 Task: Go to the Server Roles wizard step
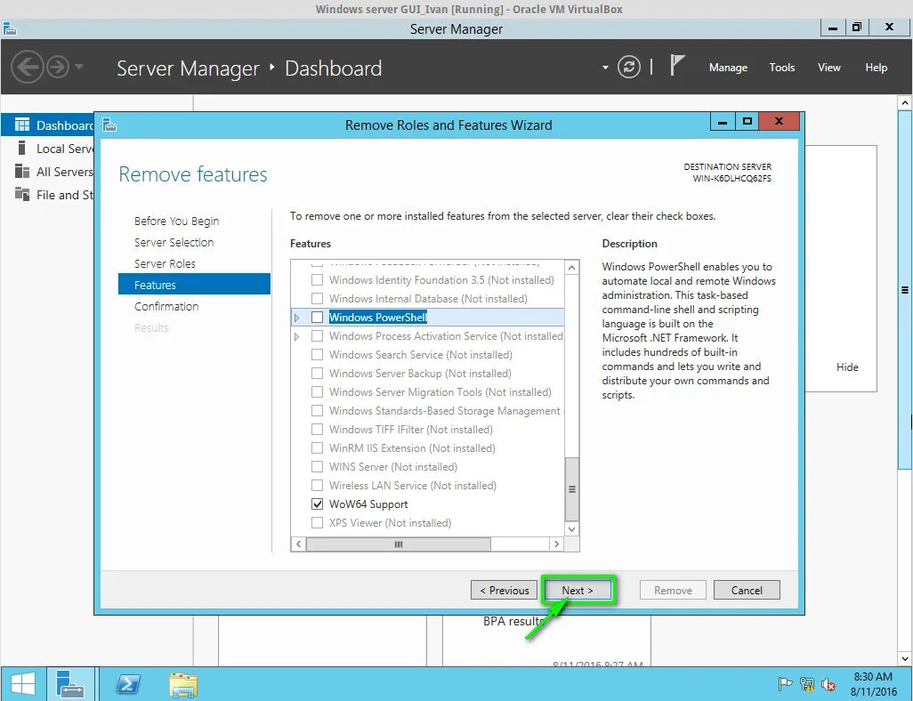click(x=165, y=263)
